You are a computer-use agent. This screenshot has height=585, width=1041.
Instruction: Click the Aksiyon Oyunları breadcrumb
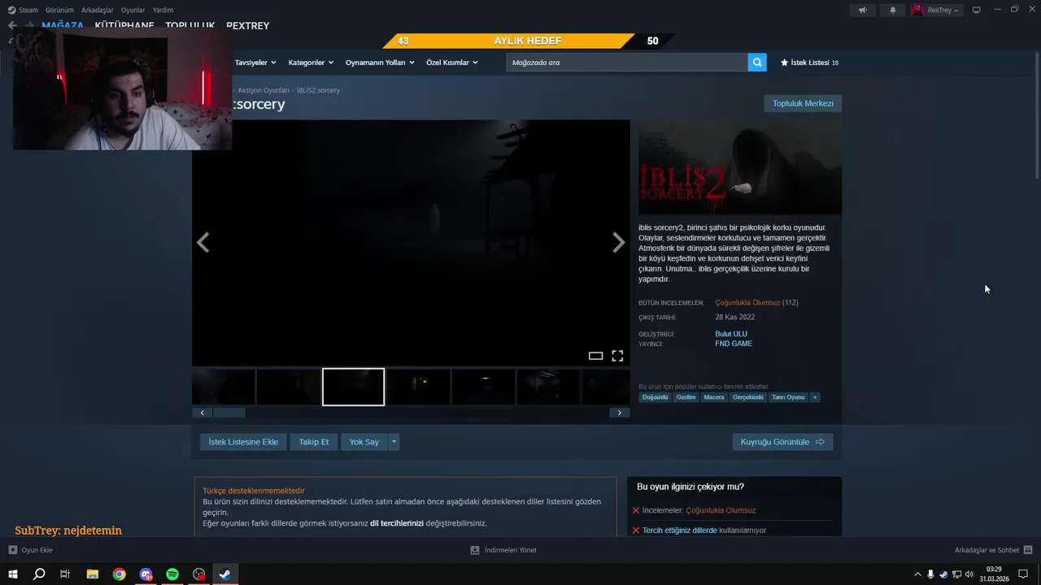click(264, 90)
